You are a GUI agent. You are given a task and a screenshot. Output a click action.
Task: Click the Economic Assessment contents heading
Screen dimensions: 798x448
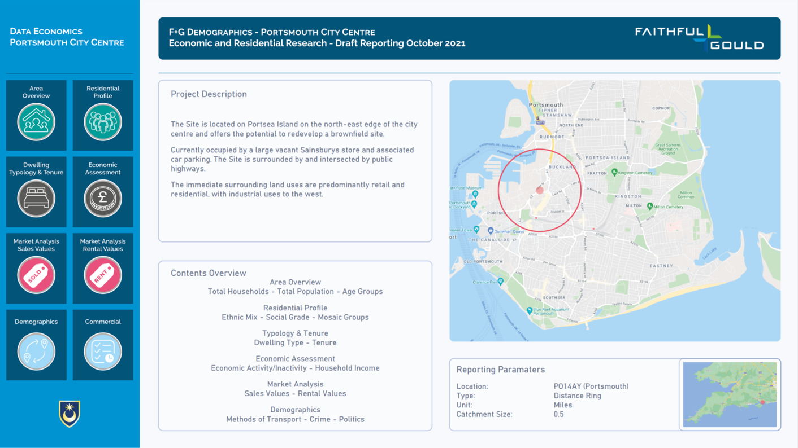(x=295, y=359)
